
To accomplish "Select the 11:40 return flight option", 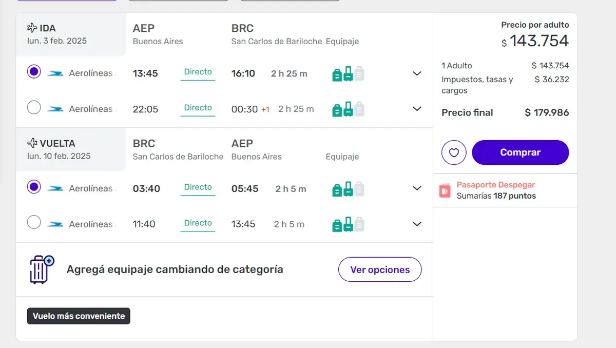I will pyautogui.click(x=34, y=223).
